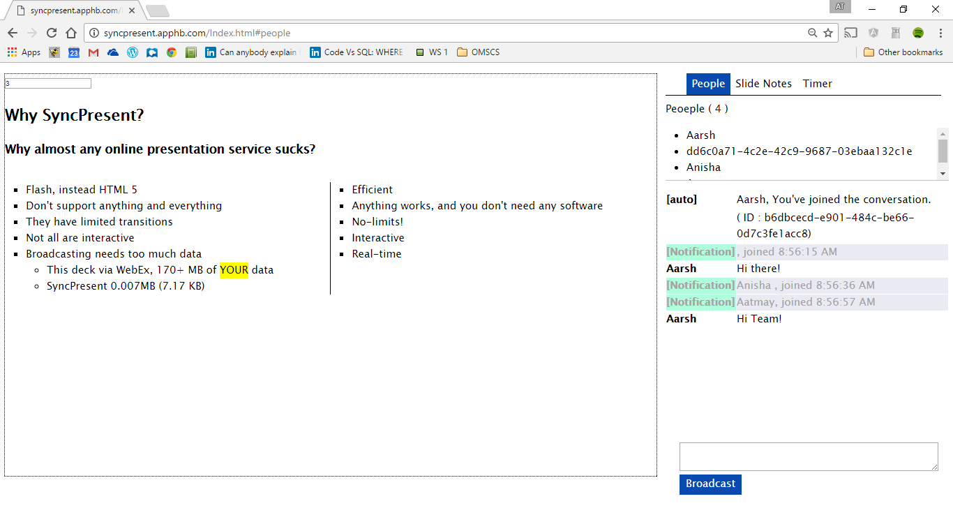Open a new browser tab
Screen dimensions: 953x508
(158, 11)
